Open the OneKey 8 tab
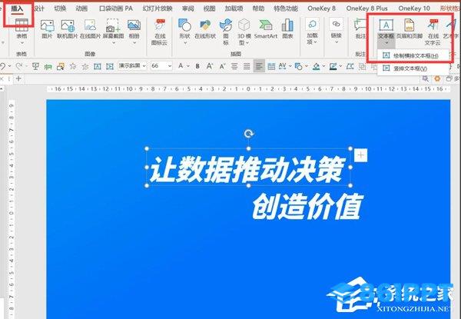 (321, 8)
